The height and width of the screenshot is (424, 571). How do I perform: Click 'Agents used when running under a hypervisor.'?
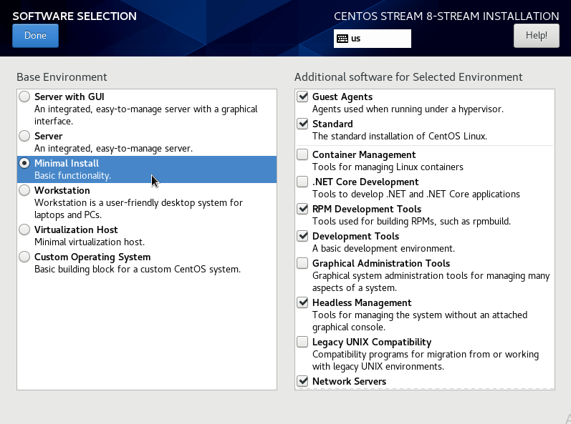(408, 109)
